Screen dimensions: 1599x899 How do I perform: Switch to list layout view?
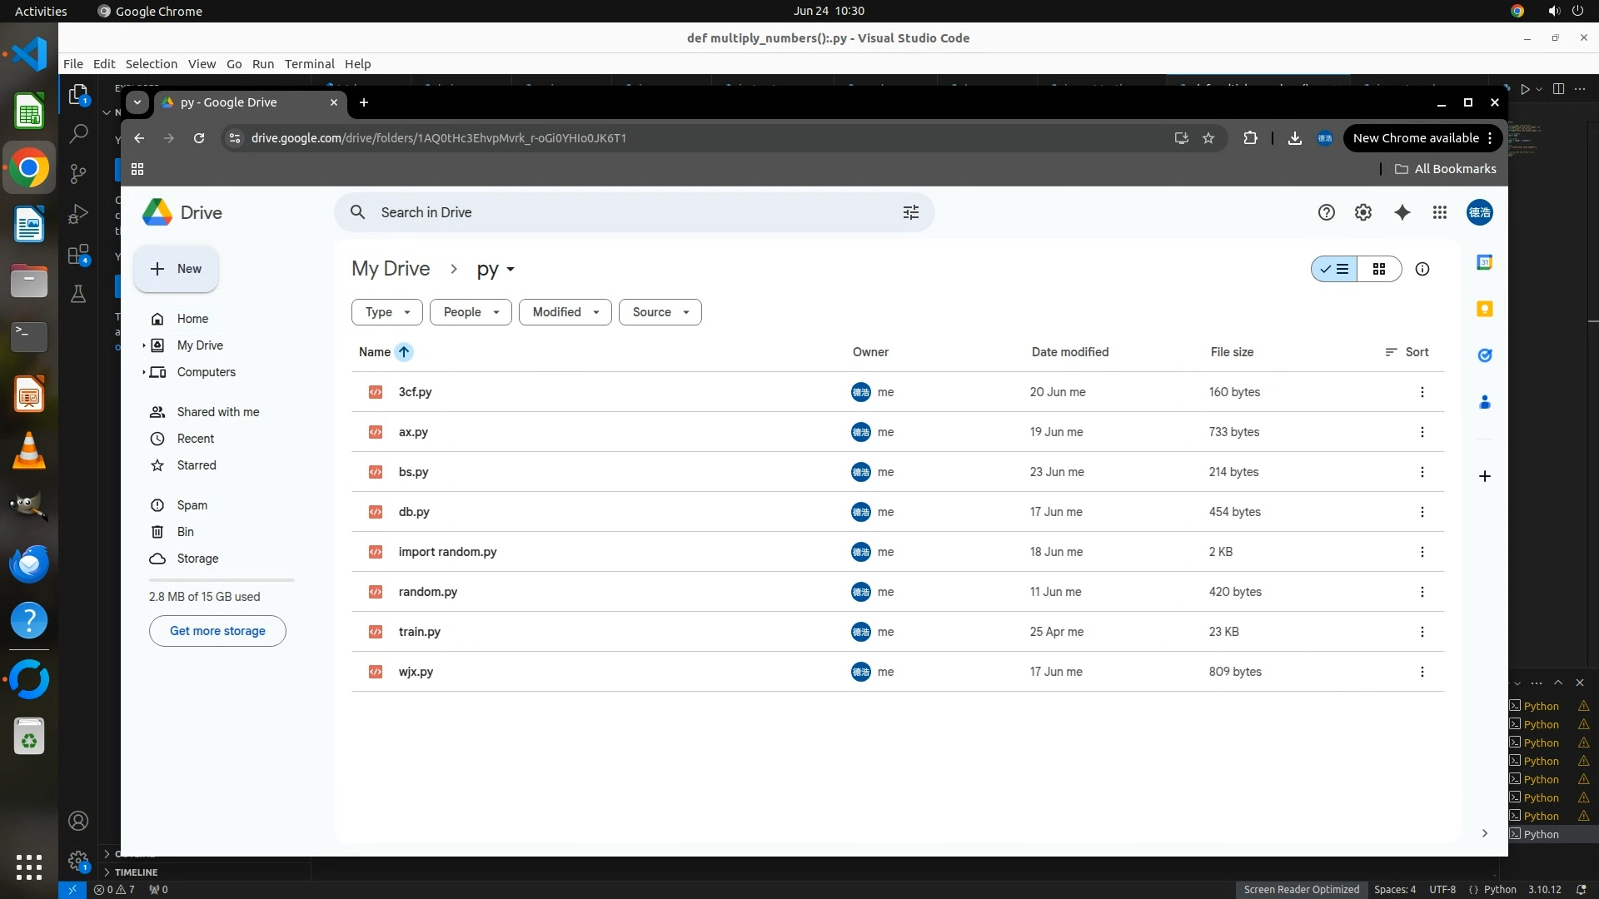[1335, 269]
